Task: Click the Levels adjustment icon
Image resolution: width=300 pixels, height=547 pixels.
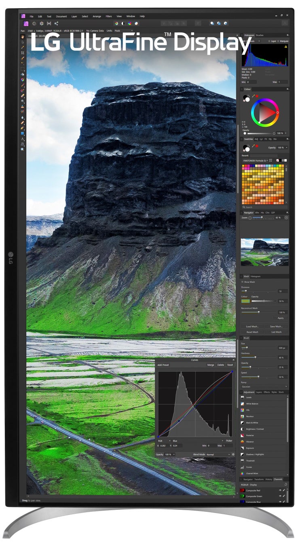Action: pos(243,397)
